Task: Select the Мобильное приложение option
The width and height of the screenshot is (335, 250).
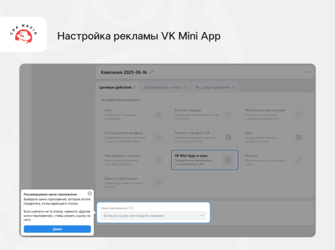Action: [x=275, y=115]
